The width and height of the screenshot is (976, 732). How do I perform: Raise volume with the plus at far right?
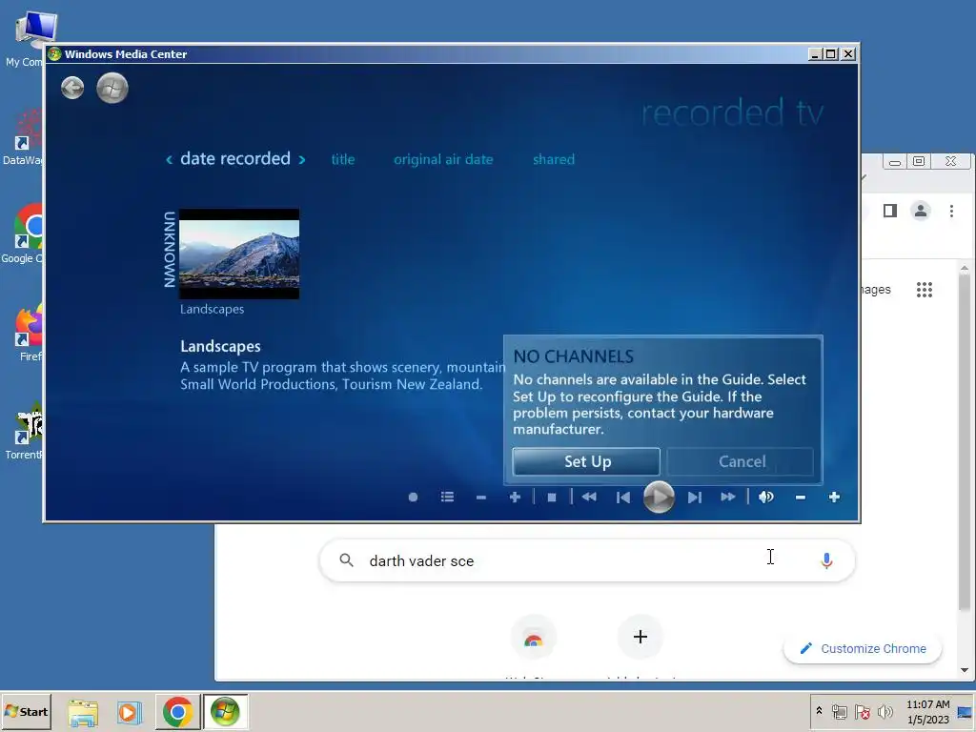pyautogui.click(x=834, y=497)
